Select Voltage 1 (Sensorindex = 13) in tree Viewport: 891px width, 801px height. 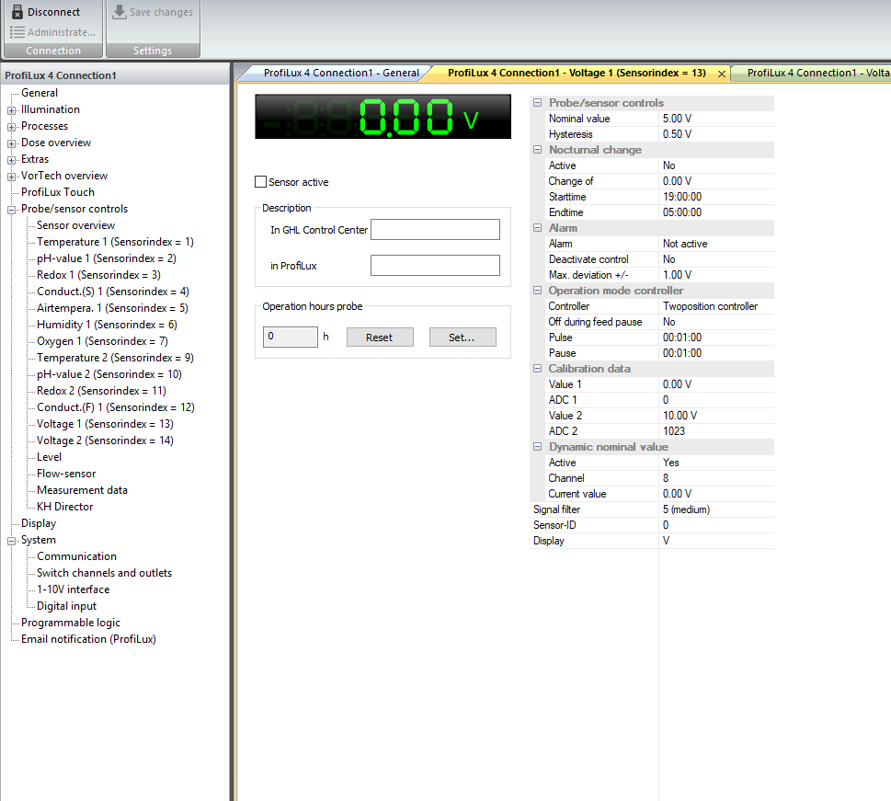click(105, 424)
